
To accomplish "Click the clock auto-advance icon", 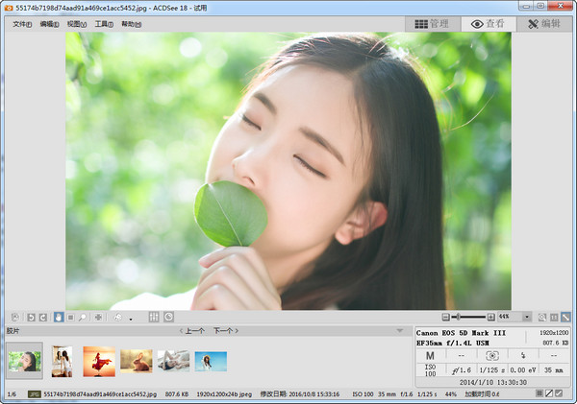I will (x=168, y=317).
